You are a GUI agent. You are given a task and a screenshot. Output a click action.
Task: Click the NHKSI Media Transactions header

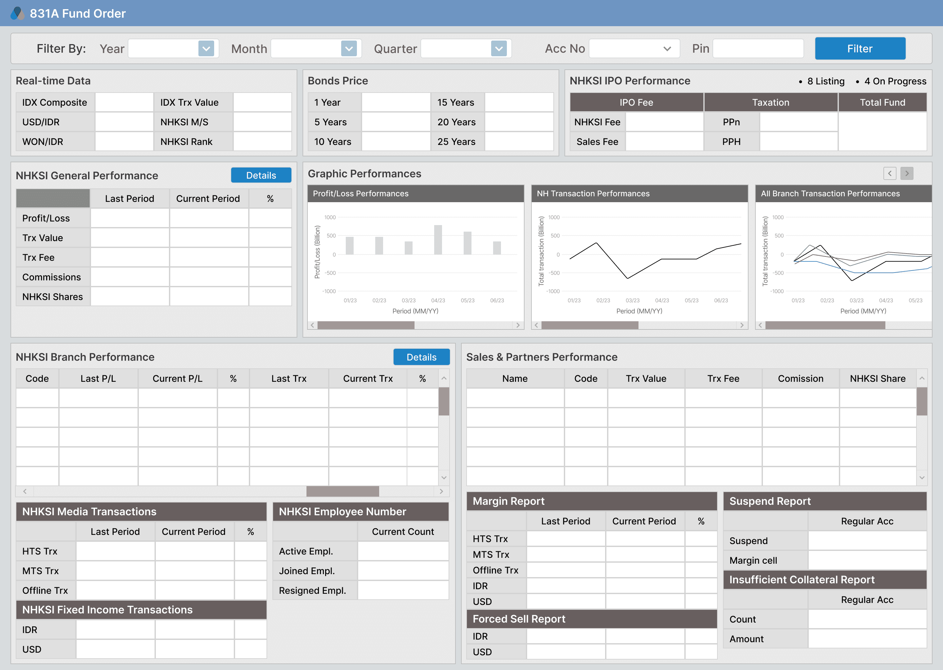click(141, 512)
